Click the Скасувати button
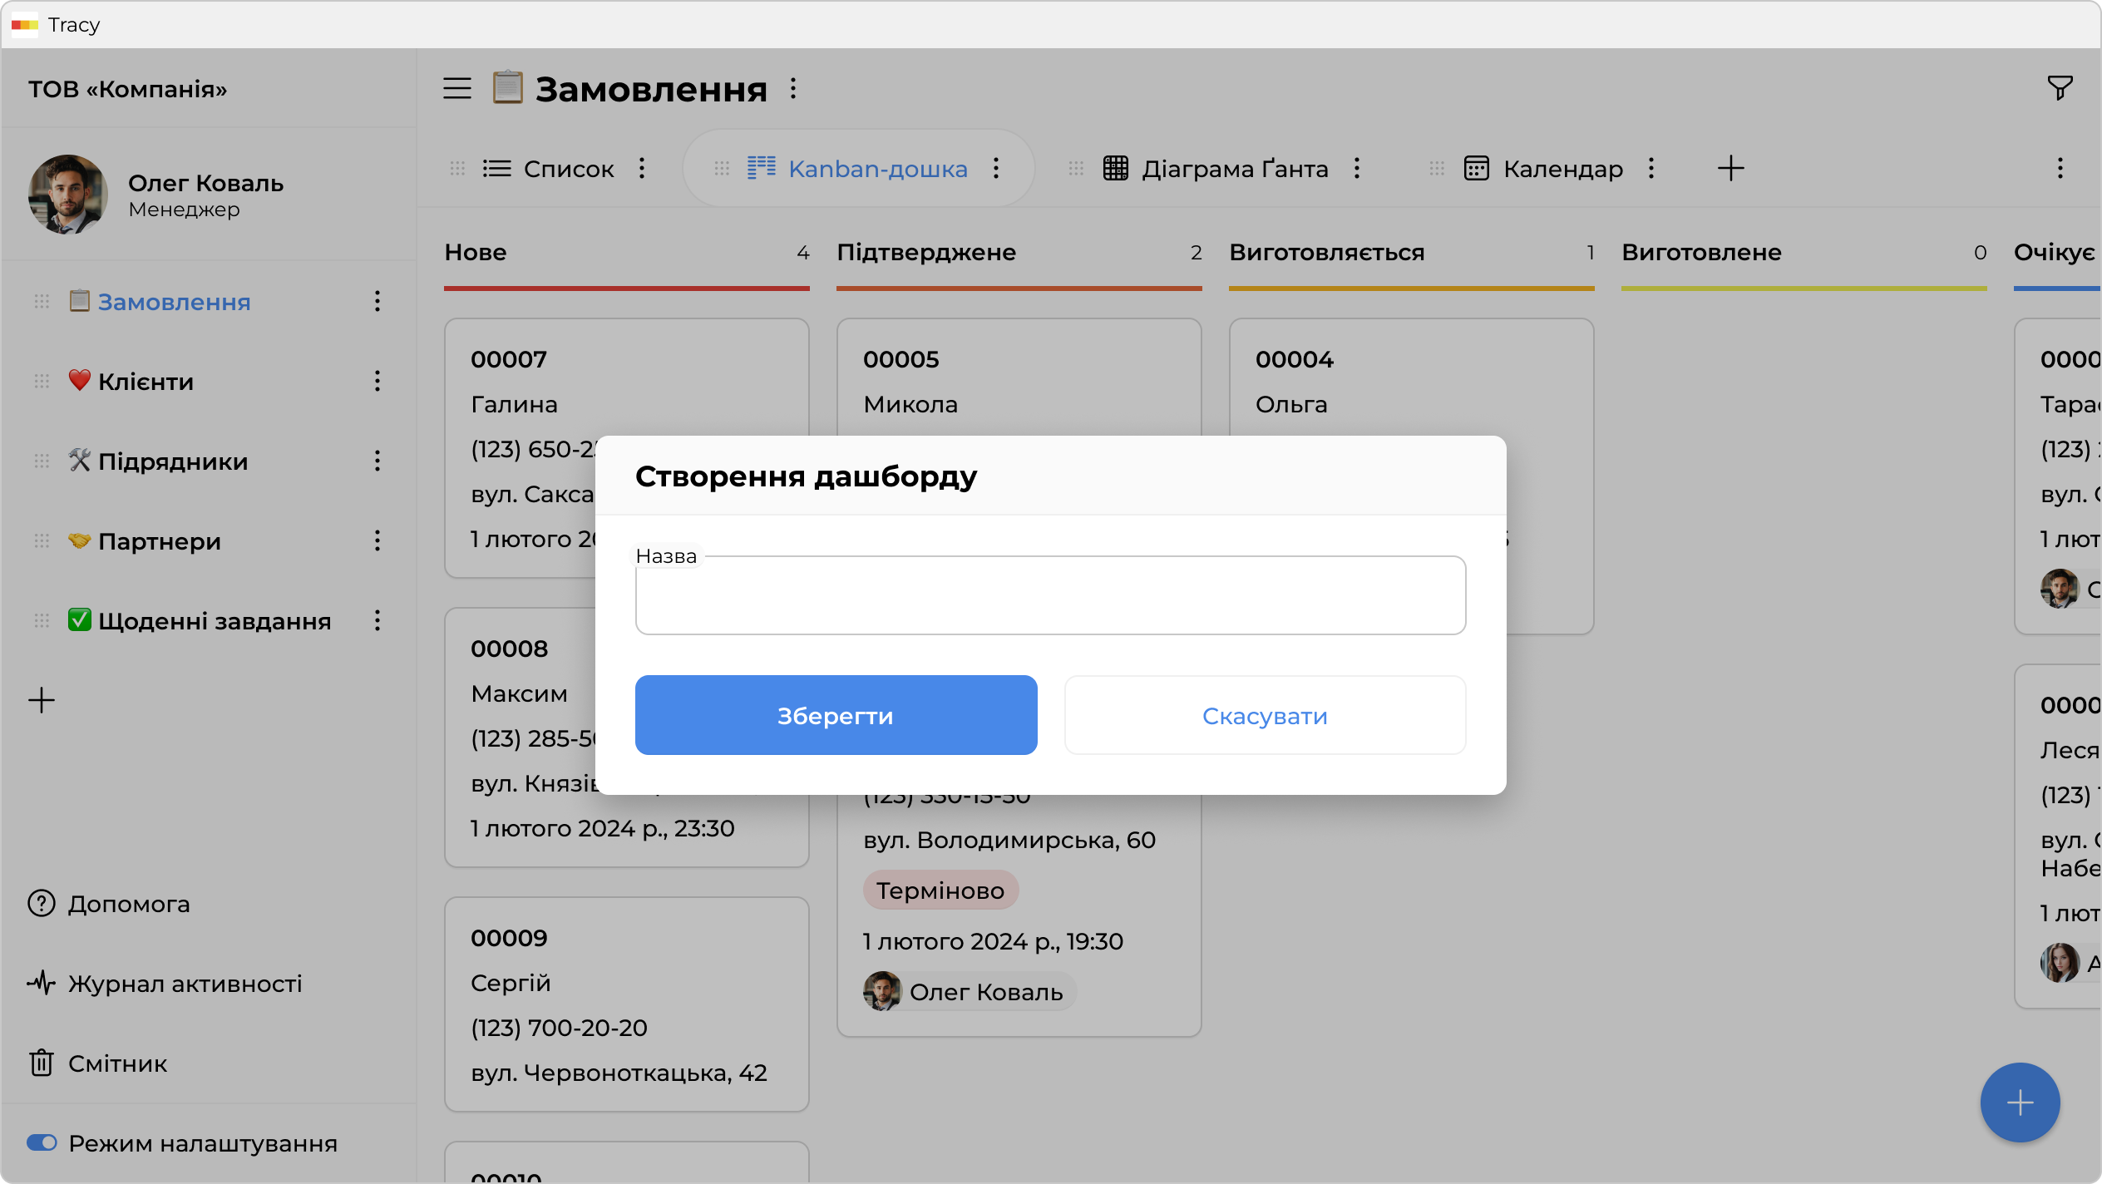Image resolution: width=2102 pixels, height=1184 pixels. tap(1265, 715)
